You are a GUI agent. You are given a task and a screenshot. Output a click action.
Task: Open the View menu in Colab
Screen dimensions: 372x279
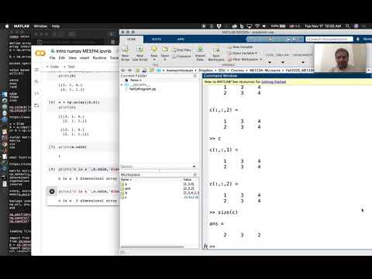click(72, 58)
